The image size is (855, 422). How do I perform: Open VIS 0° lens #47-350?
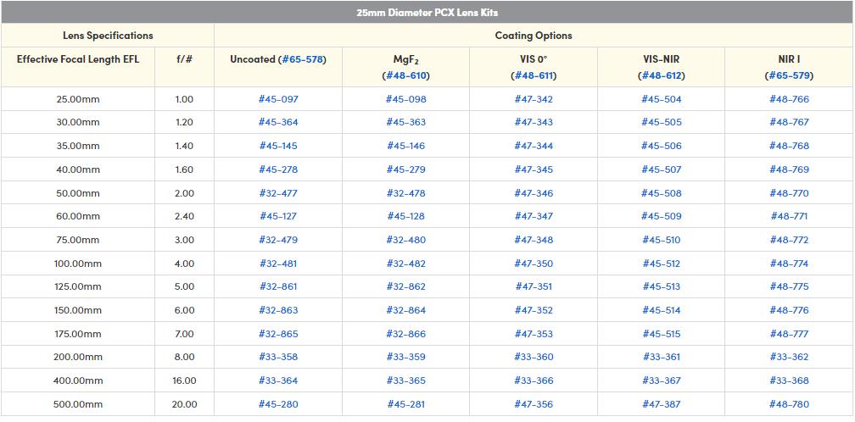tap(534, 264)
